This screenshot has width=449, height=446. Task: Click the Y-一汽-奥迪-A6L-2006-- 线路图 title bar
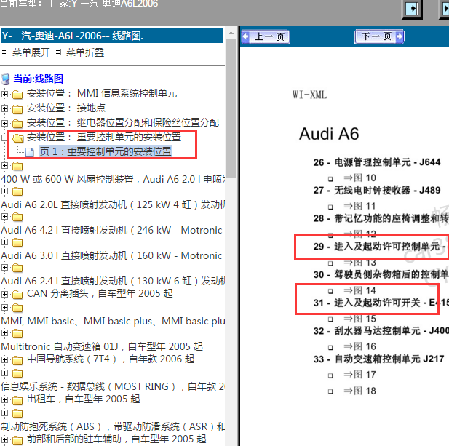coord(112,36)
